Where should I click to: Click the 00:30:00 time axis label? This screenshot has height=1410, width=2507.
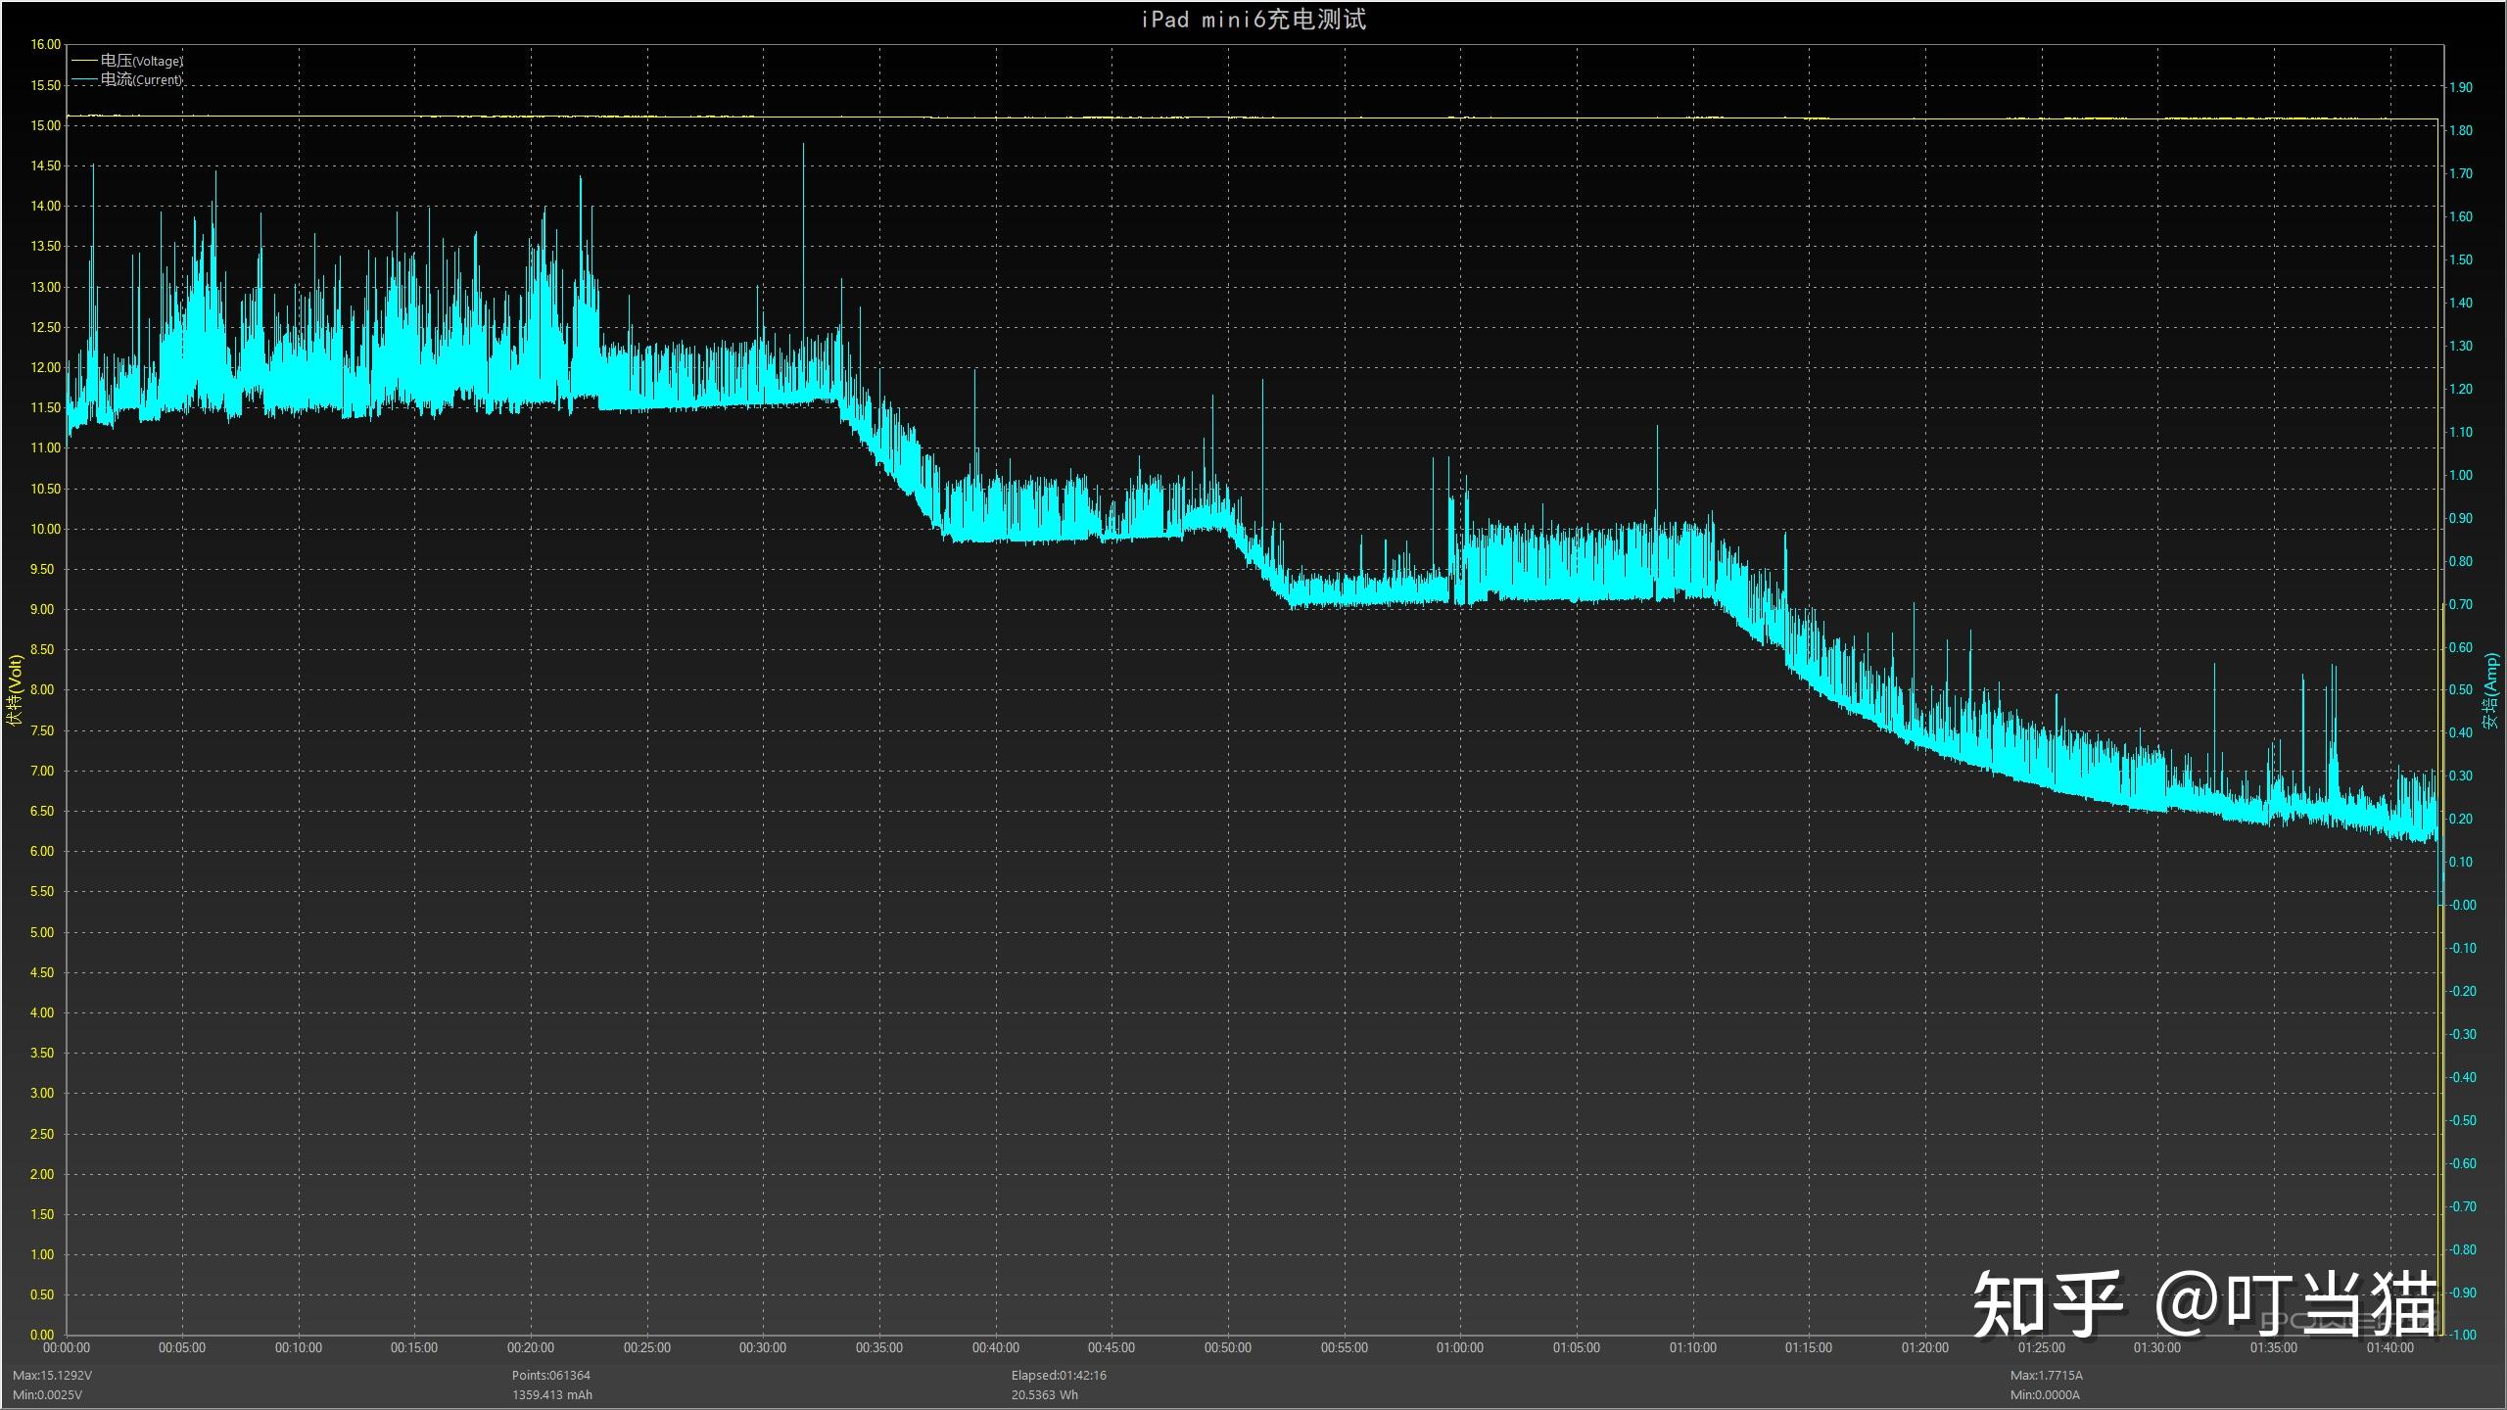click(763, 1348)
